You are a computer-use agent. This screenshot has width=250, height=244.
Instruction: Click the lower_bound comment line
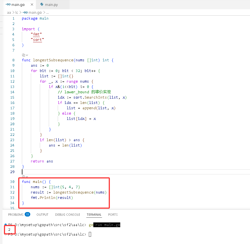click(84, 92)
